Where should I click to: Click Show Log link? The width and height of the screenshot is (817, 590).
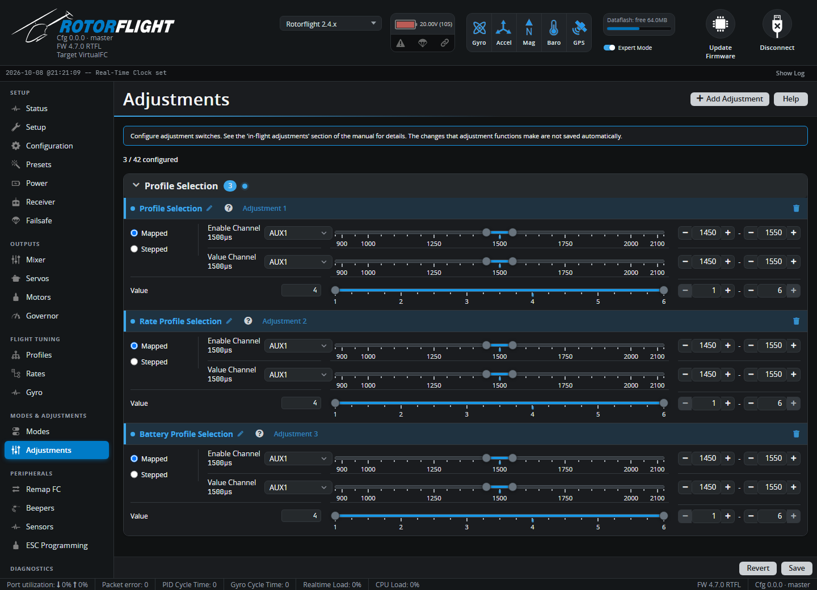click(x=790, y=73)
